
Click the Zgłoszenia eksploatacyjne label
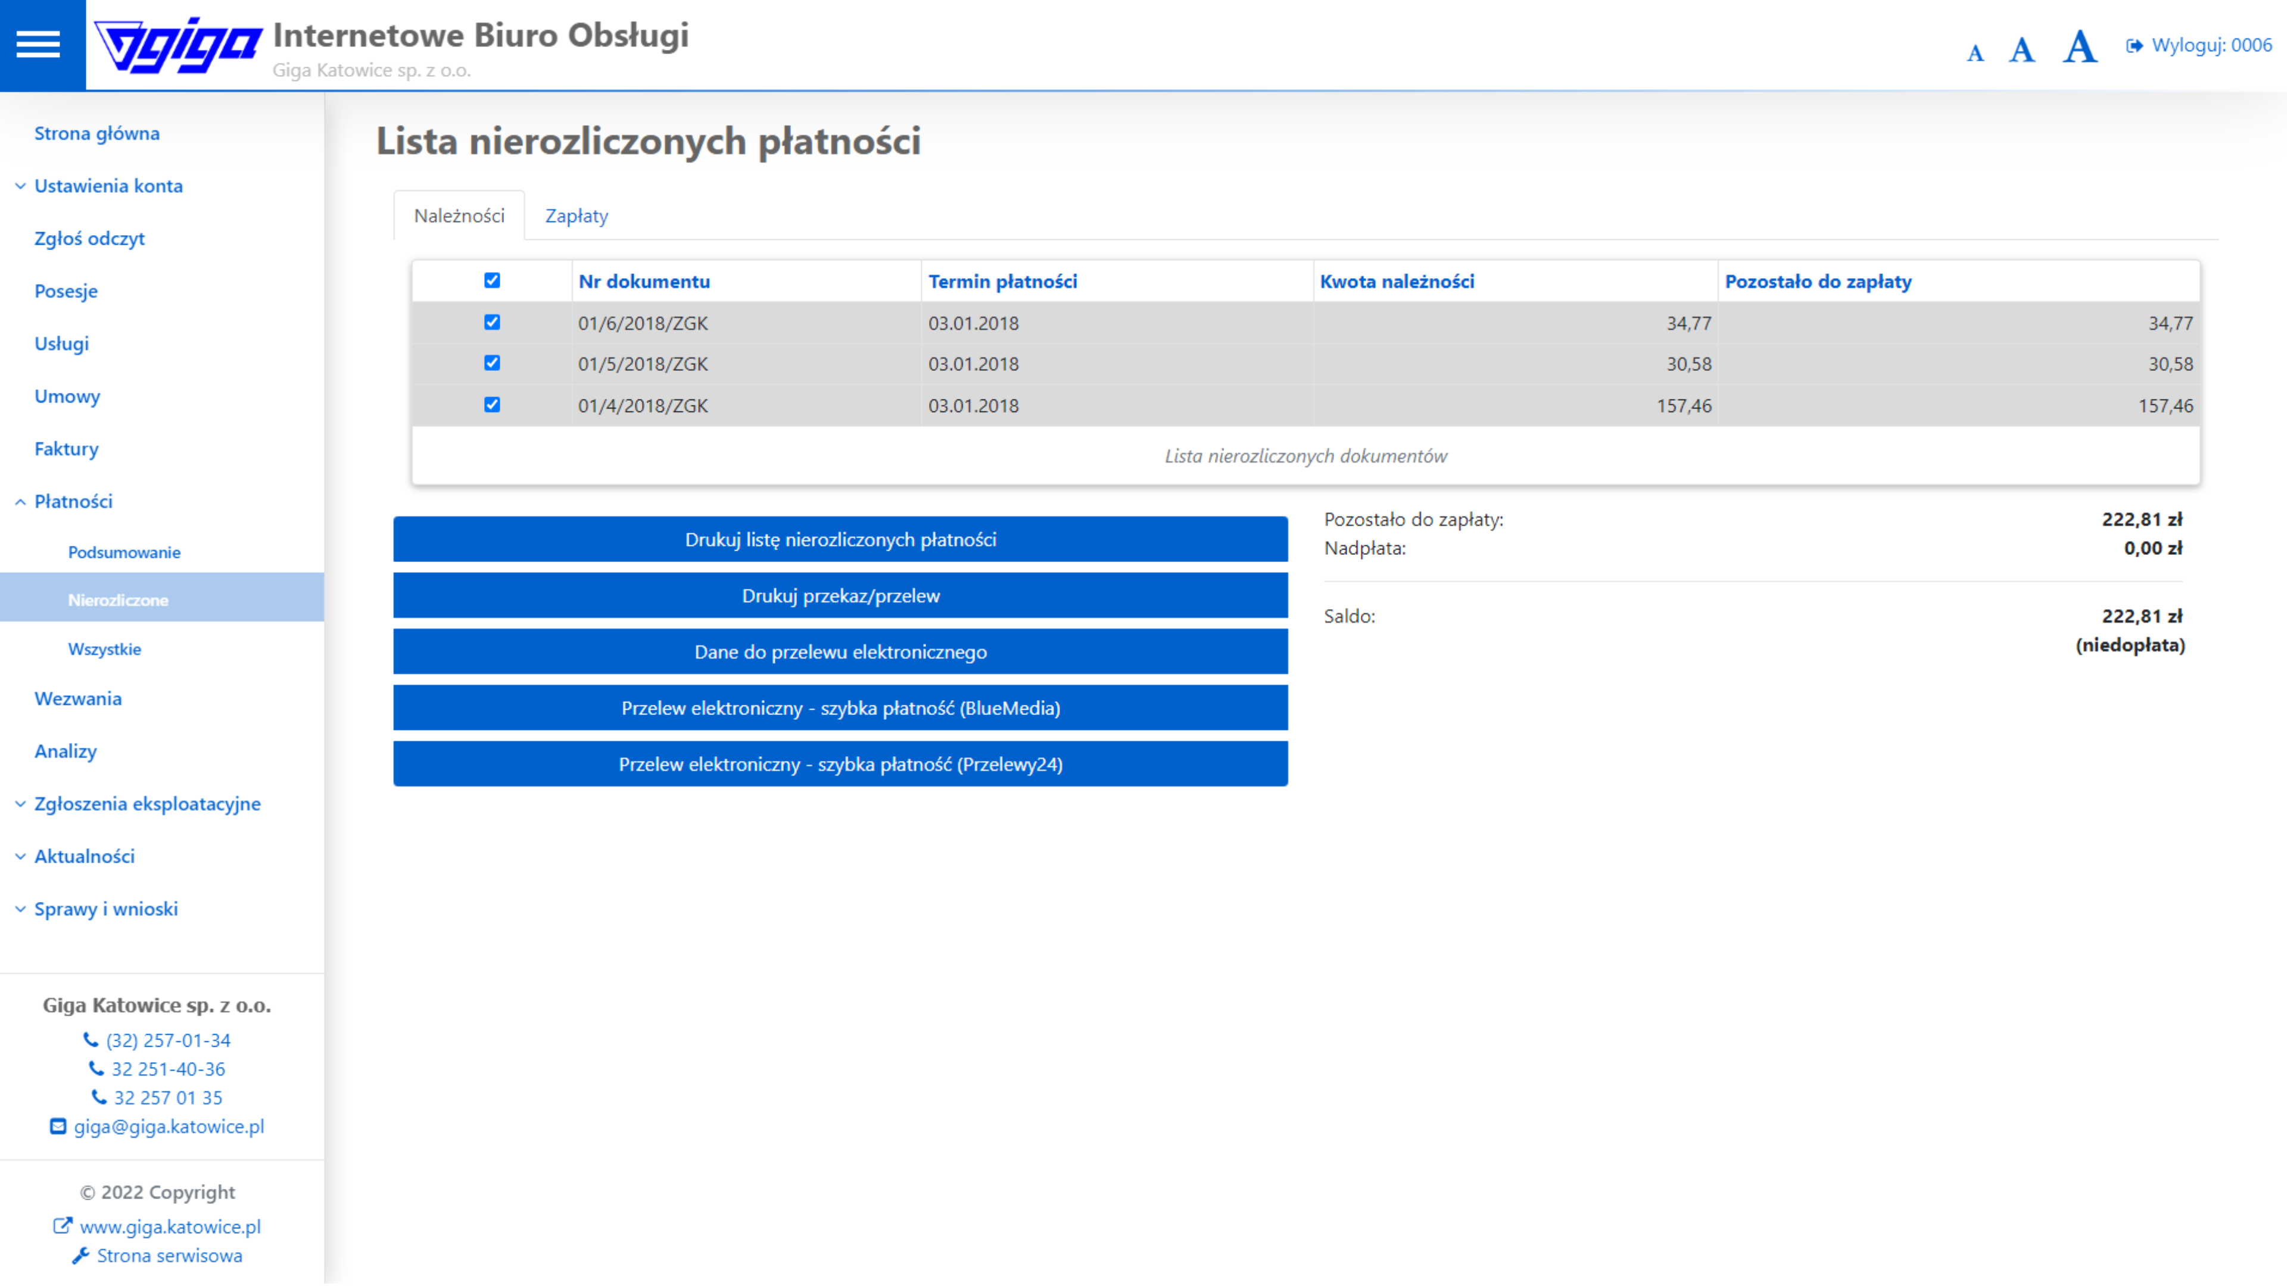pyautogui.click(x=147, y=804)
